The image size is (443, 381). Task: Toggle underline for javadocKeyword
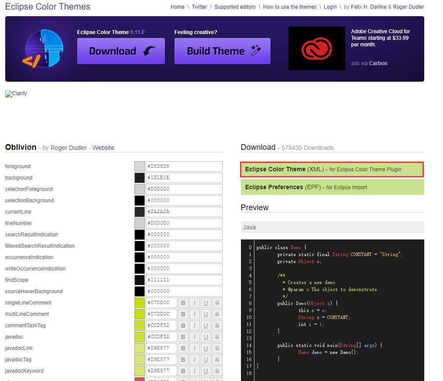pyautogui.click(x=206, y=371)
